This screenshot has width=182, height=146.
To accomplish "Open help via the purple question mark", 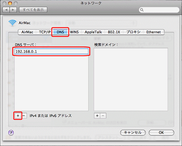I will pos(11,133).
